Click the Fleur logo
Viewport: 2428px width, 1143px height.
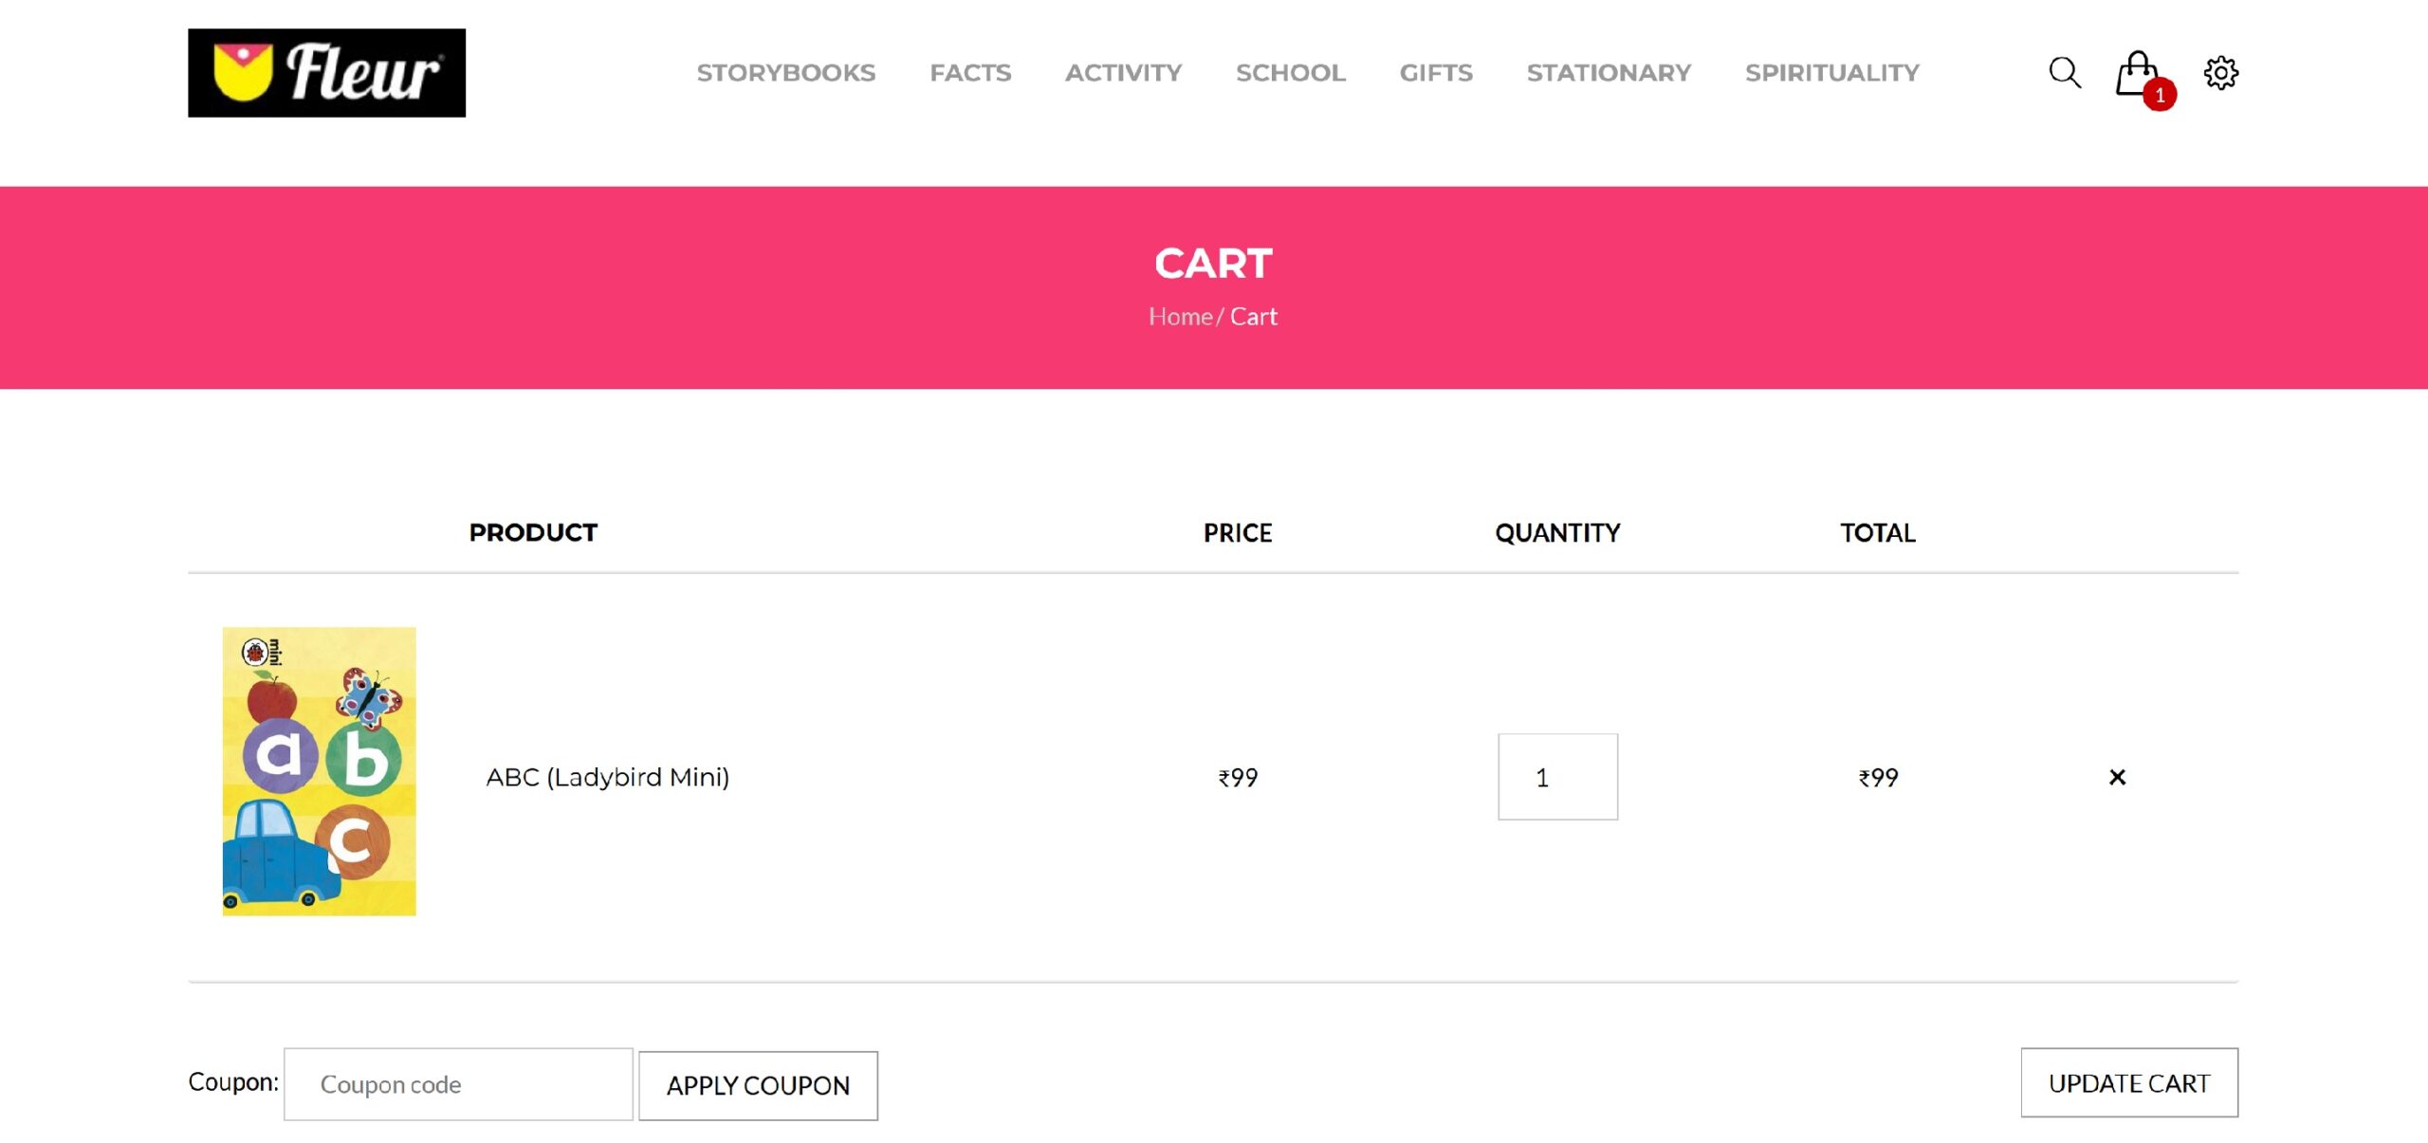326,73
